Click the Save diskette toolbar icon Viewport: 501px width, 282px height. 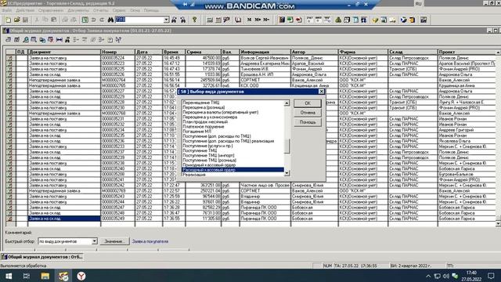click(25, 20)
